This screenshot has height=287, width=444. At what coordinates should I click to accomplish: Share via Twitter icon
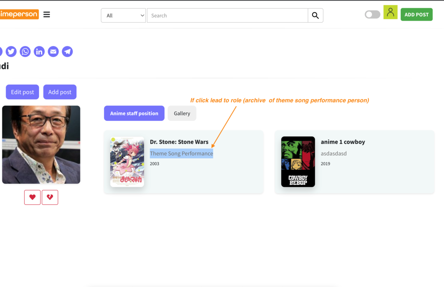[11, 51]
